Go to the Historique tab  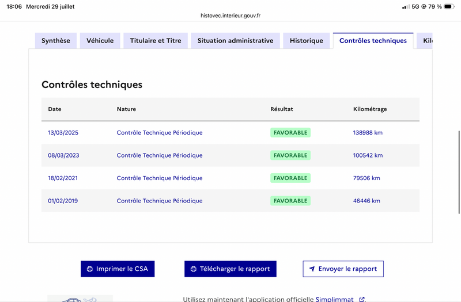[x=307, y=40]
